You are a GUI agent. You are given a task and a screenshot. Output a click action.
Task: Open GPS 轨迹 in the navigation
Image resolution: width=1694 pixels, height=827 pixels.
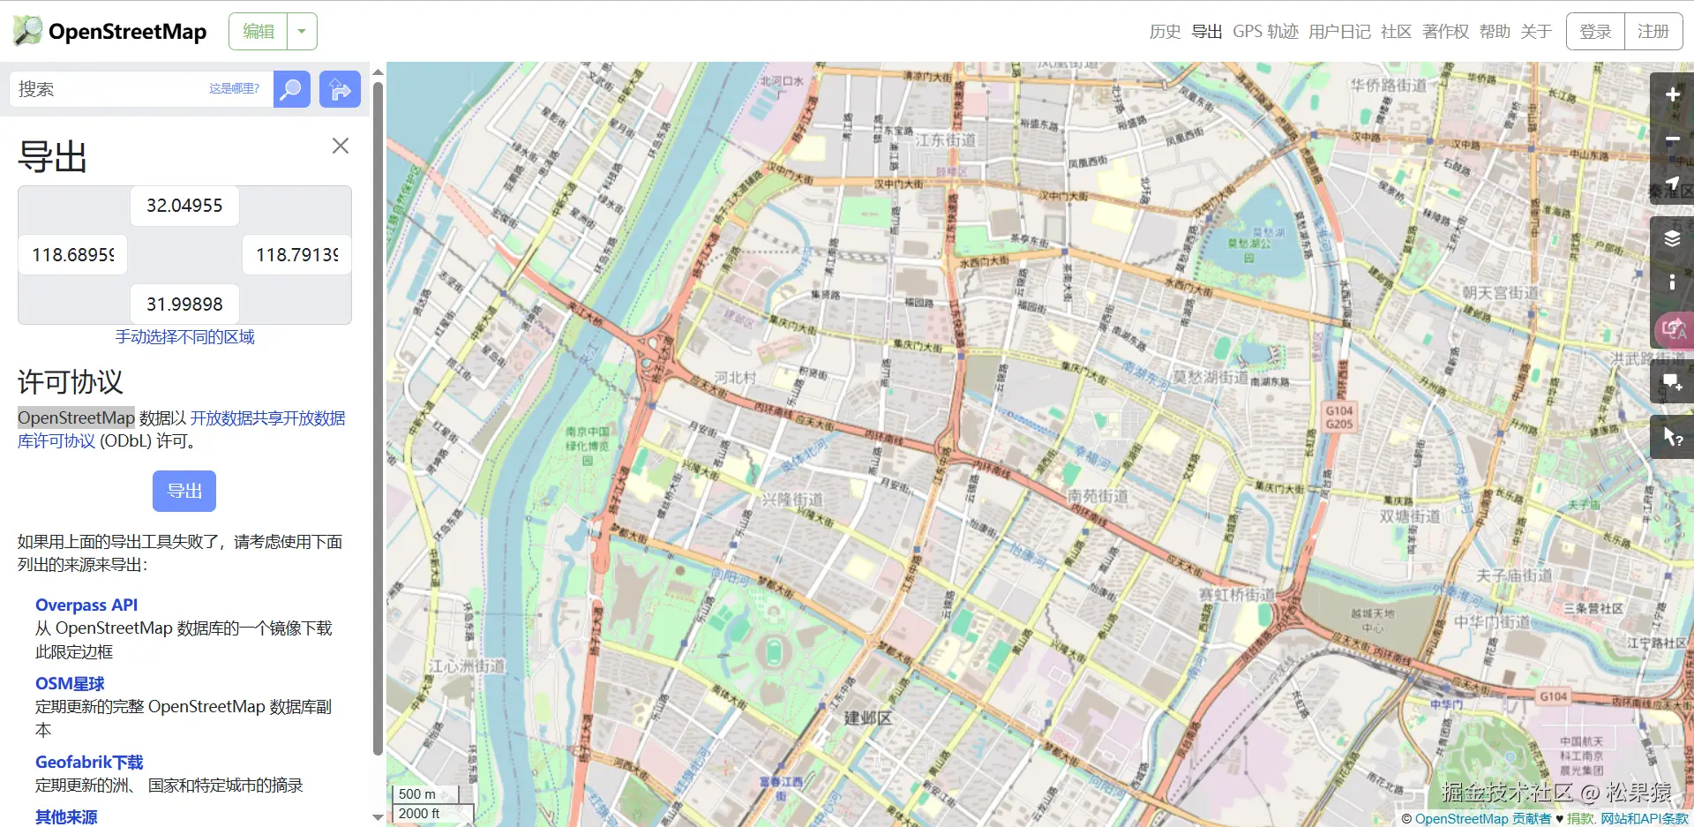(x=1265, y=32)
